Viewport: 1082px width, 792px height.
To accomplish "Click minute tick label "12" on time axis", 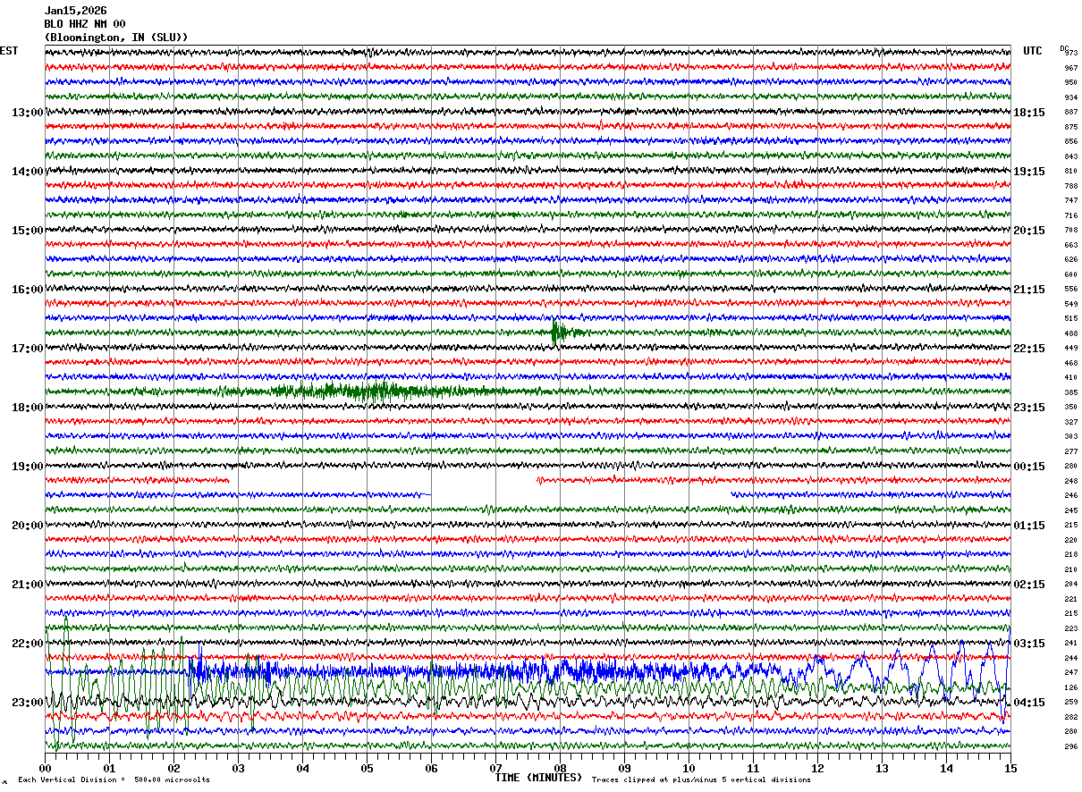I will click(817, 768).
